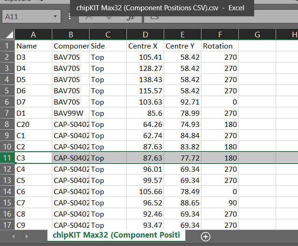Select Centre X value 105.66 cell
298x246 pixels.
[x=145, y=191]
